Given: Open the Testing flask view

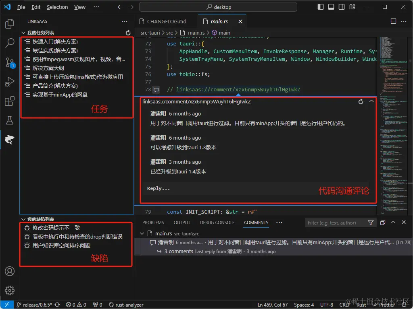Looking at the screenshot, I should click(x=10, y=120).
